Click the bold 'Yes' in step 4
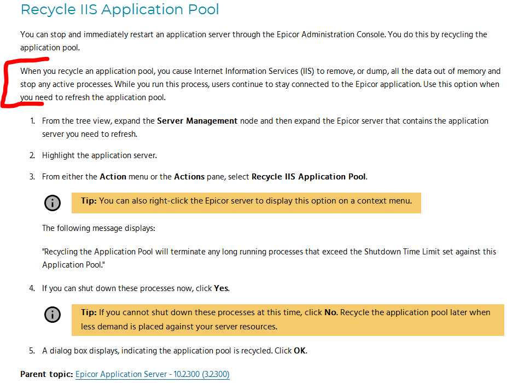The image size is (507, 383). pyautogui.click(x=221, y=288)
